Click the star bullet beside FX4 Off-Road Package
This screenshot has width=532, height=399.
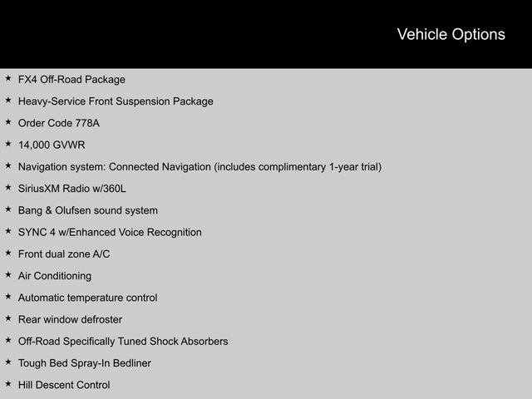click(x=7, y=79)
